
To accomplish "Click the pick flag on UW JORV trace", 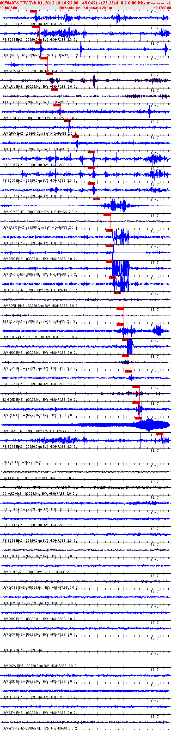I will (x=96, y=199).
